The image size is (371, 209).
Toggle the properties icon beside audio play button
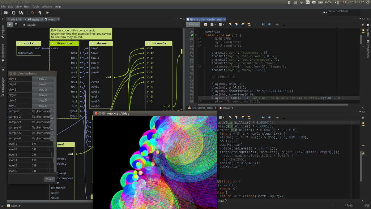click(16, 24)
